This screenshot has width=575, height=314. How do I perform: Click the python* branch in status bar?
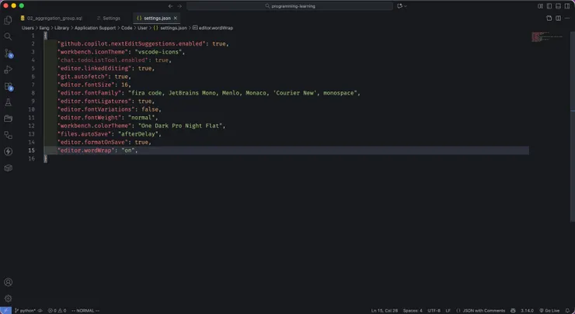click(x=25, y=310)
